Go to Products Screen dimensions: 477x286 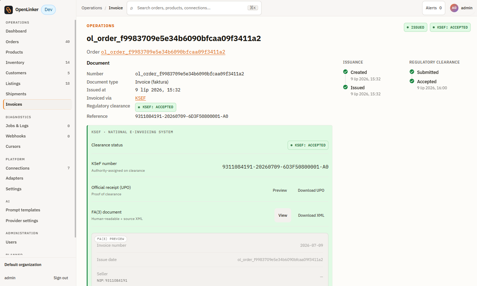tap(37, 52)
